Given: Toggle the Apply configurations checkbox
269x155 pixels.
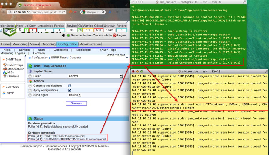Looking at the screenshot, I should (x=70, y=90).
